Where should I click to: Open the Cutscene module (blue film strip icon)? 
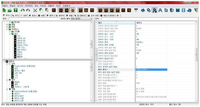(x=183, y=10)
